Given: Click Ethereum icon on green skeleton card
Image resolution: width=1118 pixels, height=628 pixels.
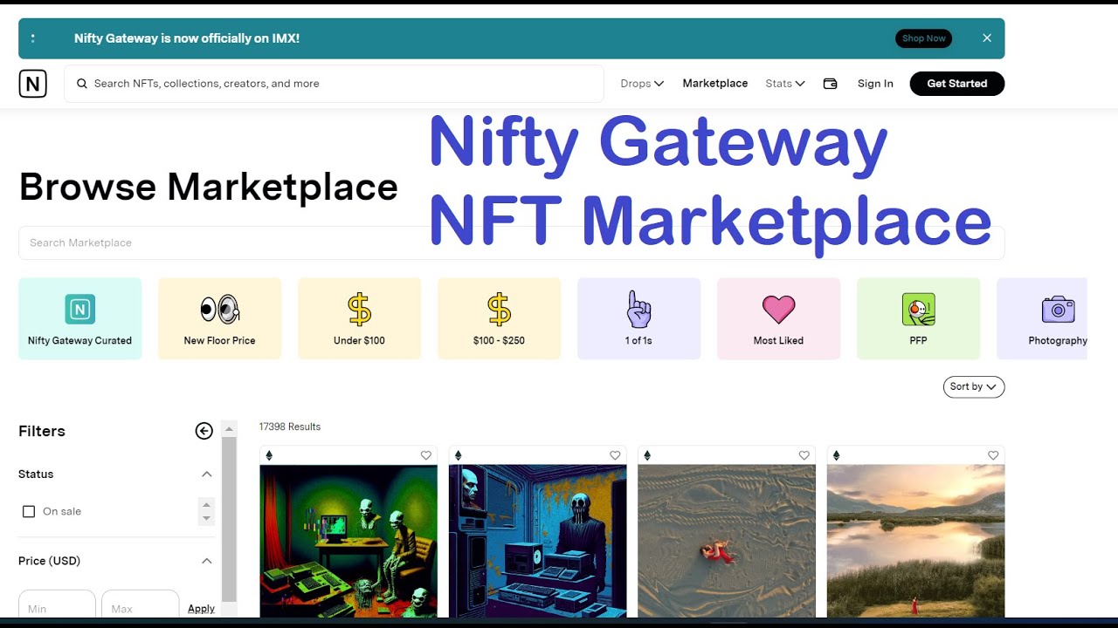Looking at the screenshot, I should pyautogui.click(x=269, y=455).
